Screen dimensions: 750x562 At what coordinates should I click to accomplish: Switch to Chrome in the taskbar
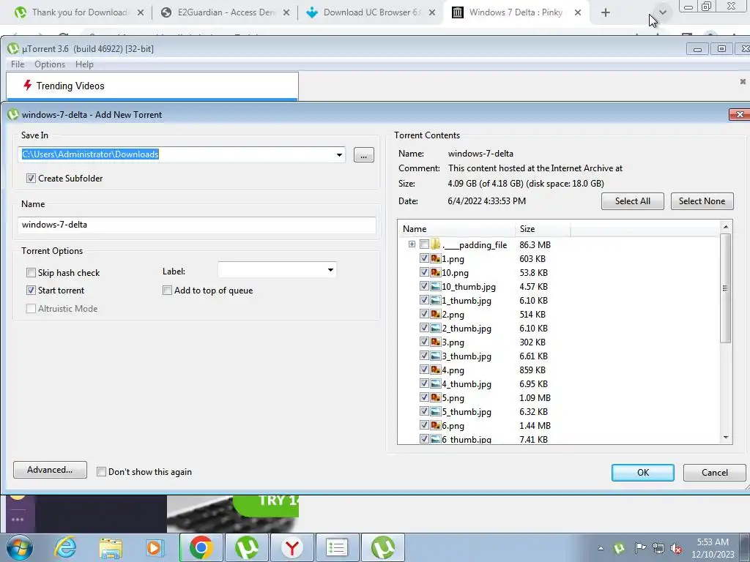coord(201,547)
